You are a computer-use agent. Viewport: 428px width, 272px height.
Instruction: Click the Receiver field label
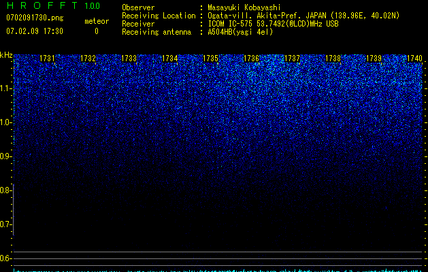point(138,24)
